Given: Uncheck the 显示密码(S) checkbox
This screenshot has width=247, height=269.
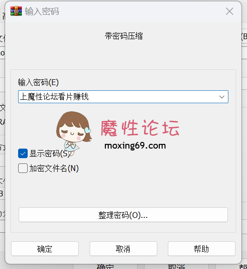Looking at the screenshot, I should [23, 153].
